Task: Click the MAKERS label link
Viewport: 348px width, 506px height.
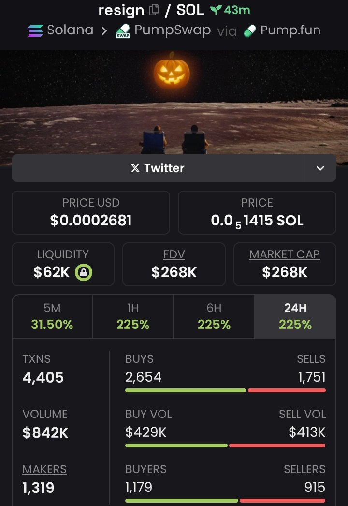Action: [x=44, y=469]
